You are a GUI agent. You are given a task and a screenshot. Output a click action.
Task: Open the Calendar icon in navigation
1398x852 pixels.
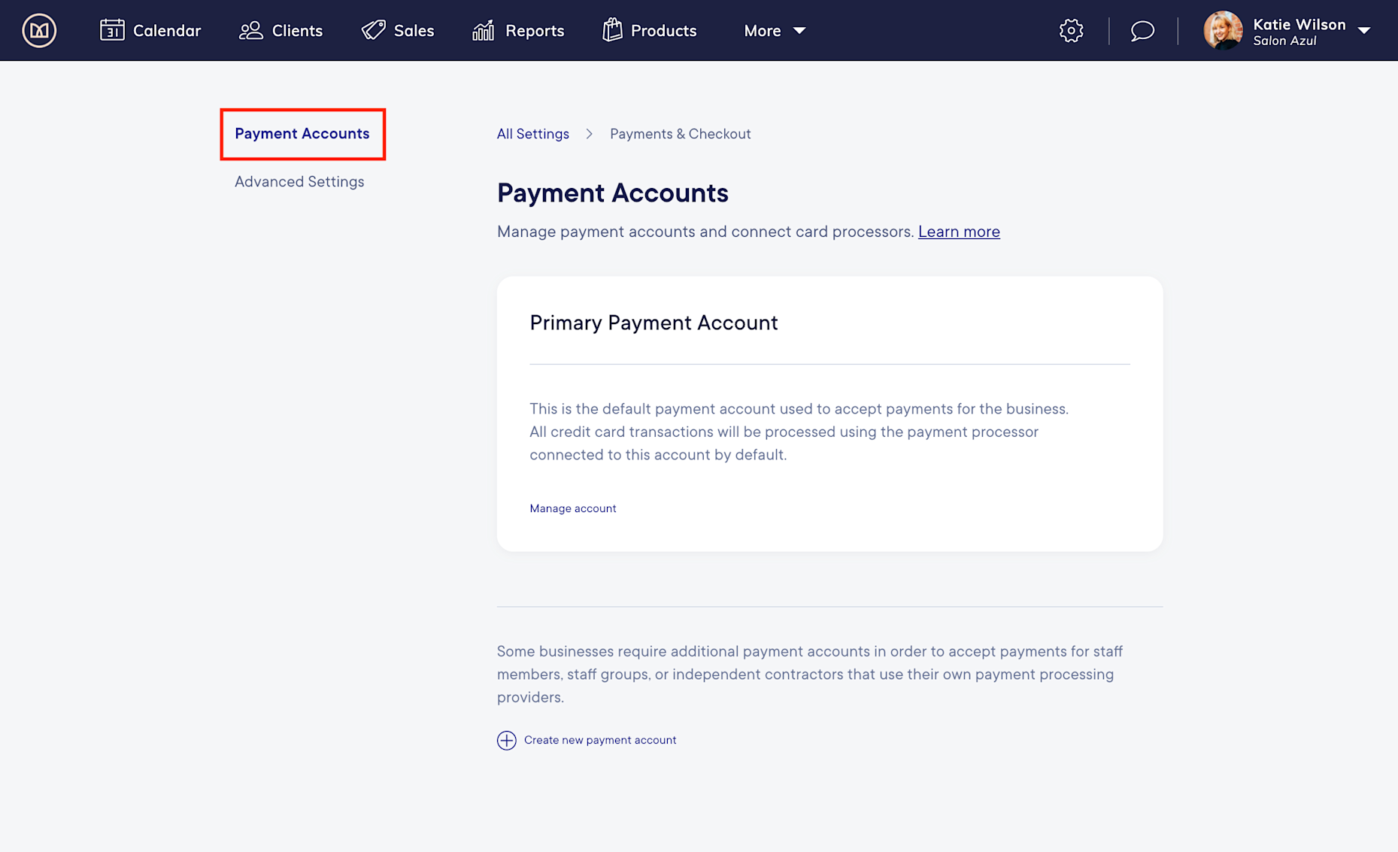pyautogui.click(x=113, y=30)
